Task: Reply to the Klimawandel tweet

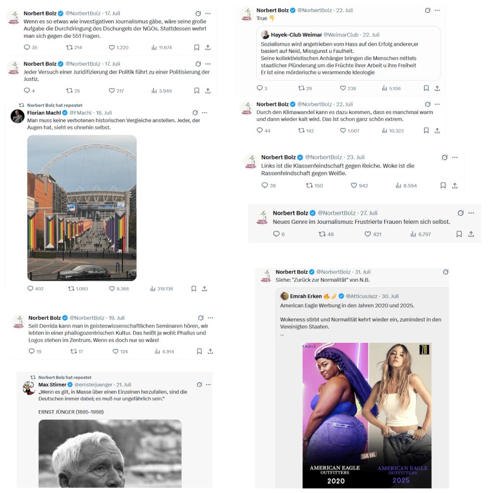Action: coord(263,130)
